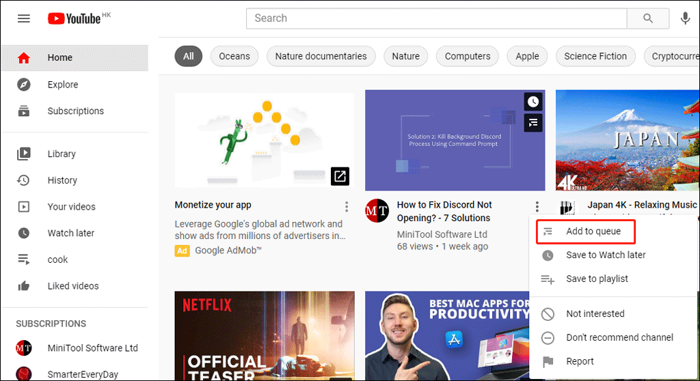Open Japan 4K video thumbnail
Screen dimensions: 700x381
pos(628,140)
